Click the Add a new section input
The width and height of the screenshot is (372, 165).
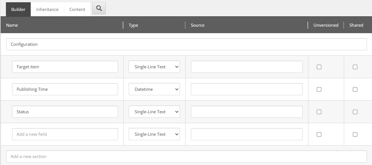(x=186, y=157)
